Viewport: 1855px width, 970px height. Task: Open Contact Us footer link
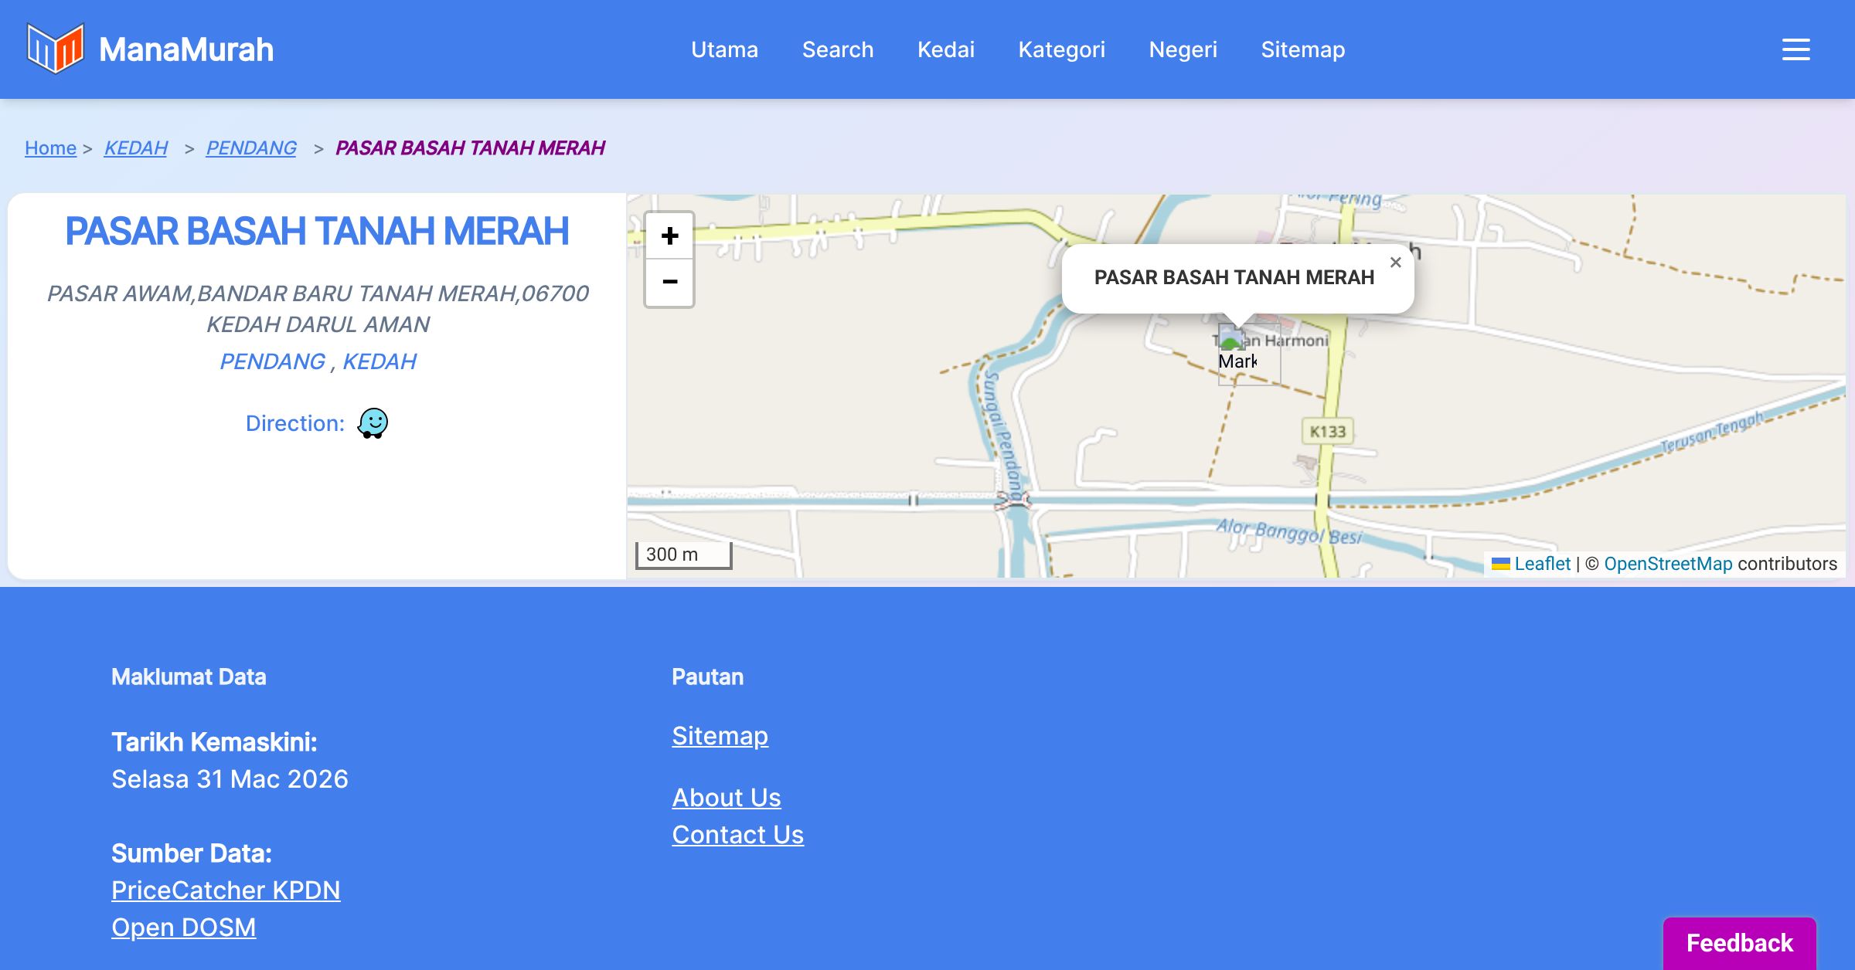[x=737, y=834]
